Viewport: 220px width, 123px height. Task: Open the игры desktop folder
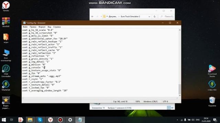point(6,38)
